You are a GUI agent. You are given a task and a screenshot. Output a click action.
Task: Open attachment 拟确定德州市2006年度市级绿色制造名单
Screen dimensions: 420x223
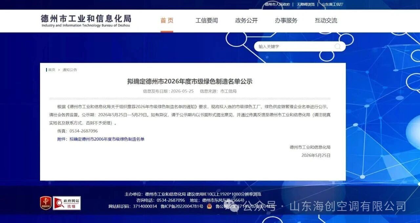click(x=107, y=139)
